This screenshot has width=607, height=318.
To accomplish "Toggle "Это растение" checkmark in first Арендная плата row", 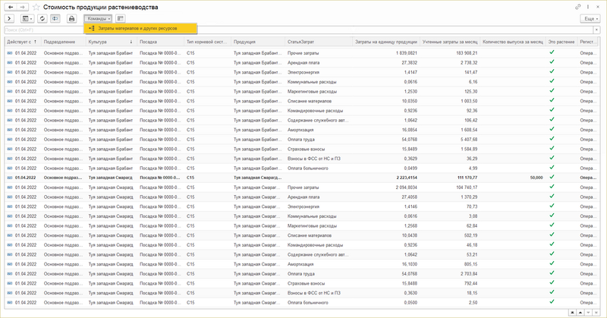I will [552, 62].
